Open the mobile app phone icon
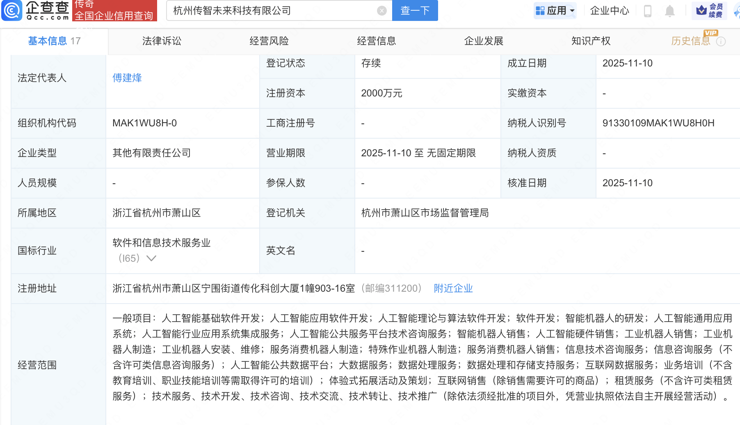Image resolution: width=740 pixels, height=425 pixels. click(648, 11)
